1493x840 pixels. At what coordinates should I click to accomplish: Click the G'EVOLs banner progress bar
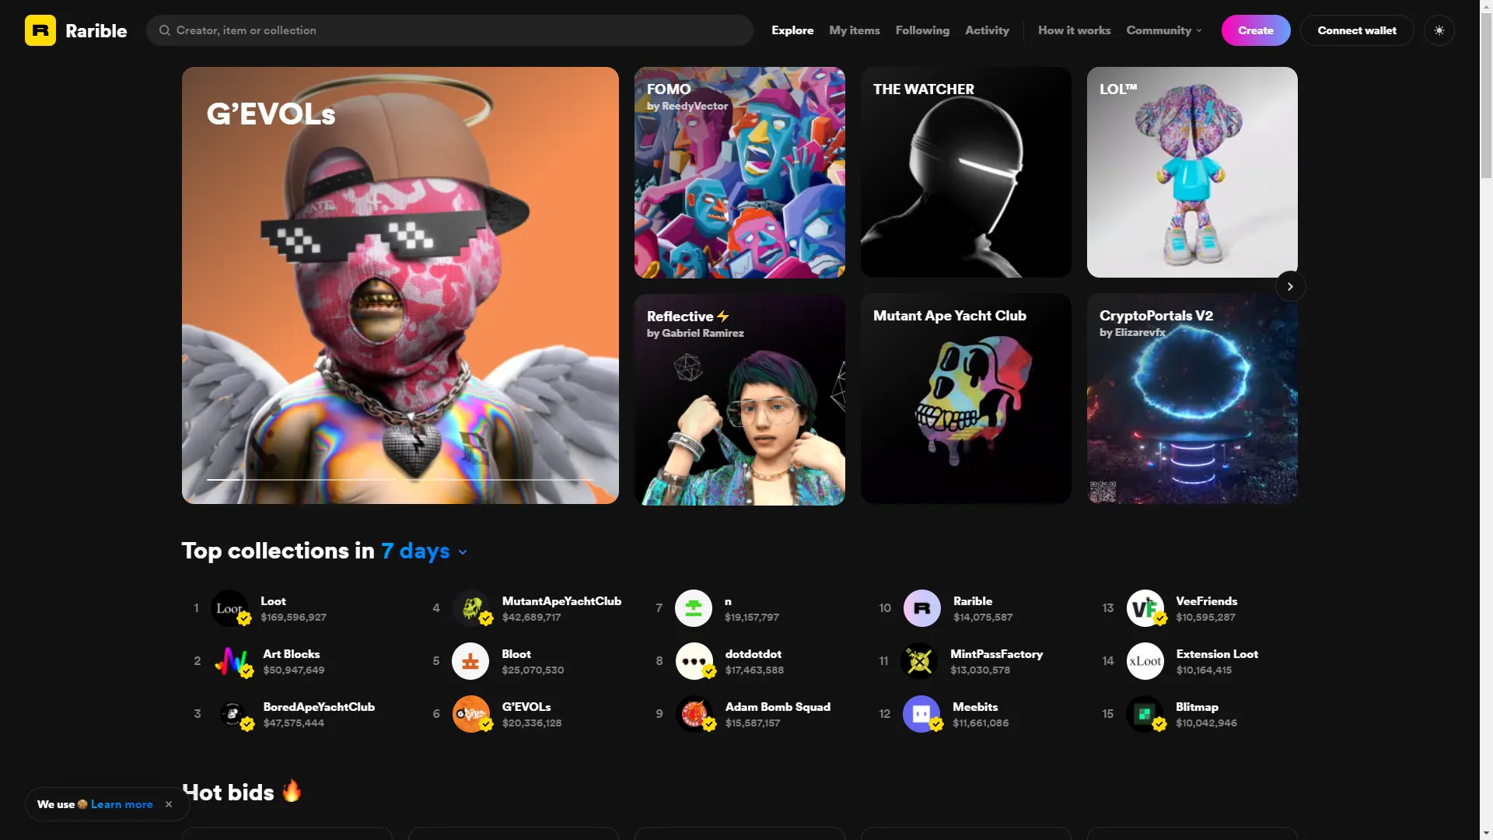coord(400,480)
